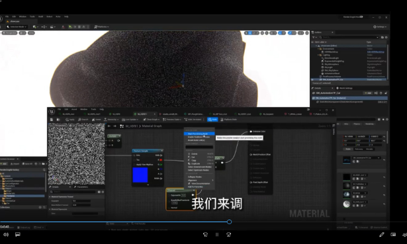Click the blue texture preview in Texture Sample
The image size is (407, 244).
(x=140, y=175)
